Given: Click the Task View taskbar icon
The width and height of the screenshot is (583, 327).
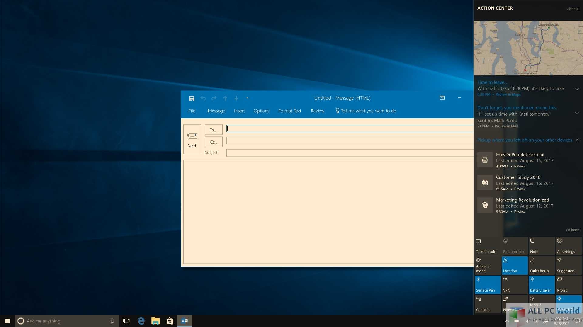Looking at the screenshot, I should coord(126,321).
